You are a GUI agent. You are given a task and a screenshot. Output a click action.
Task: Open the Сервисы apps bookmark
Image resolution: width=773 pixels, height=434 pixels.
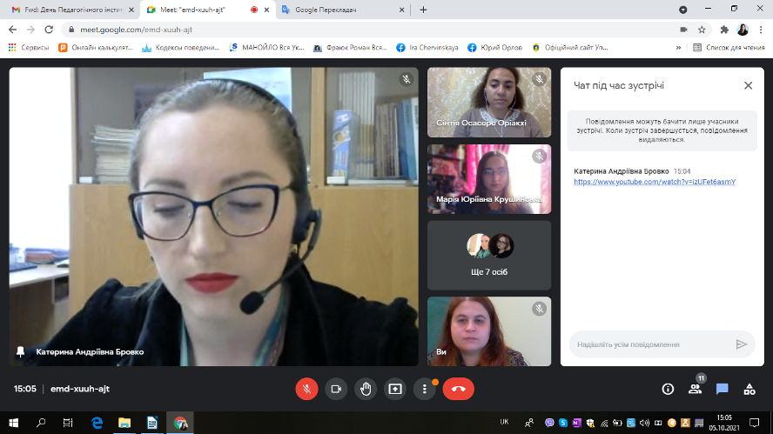(29, 48)
